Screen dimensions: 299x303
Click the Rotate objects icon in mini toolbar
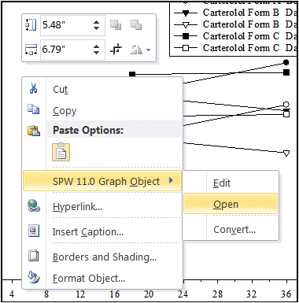click(x=136, y=49)
